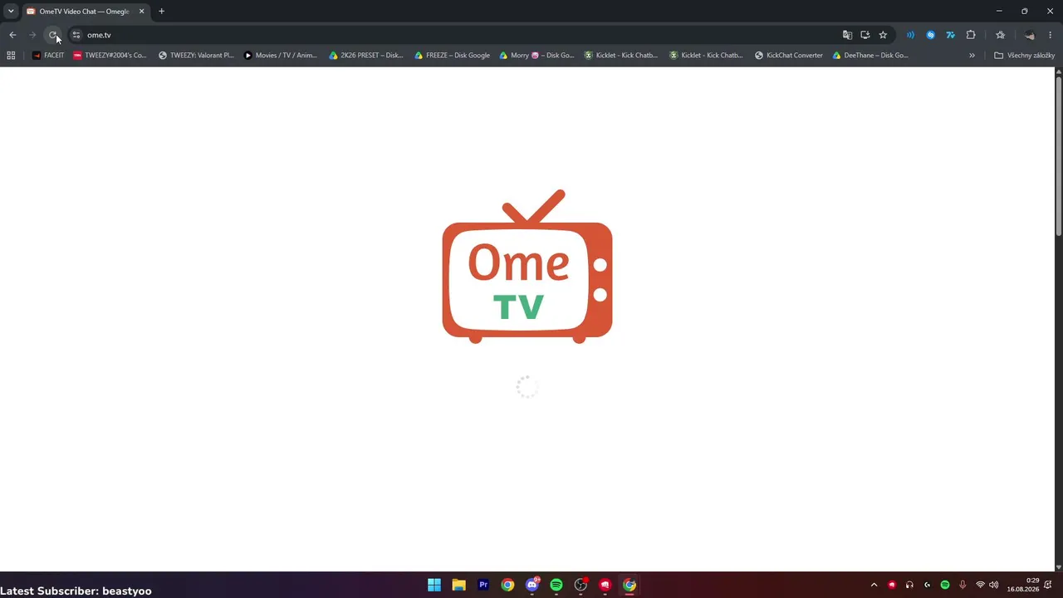
Task: Open the DeeThane – Disk Google bookmark
Action: coord(870,56)
